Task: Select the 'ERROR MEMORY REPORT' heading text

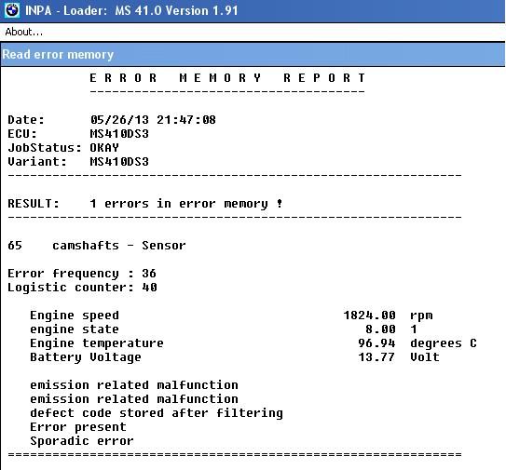Action: [227, 78]
